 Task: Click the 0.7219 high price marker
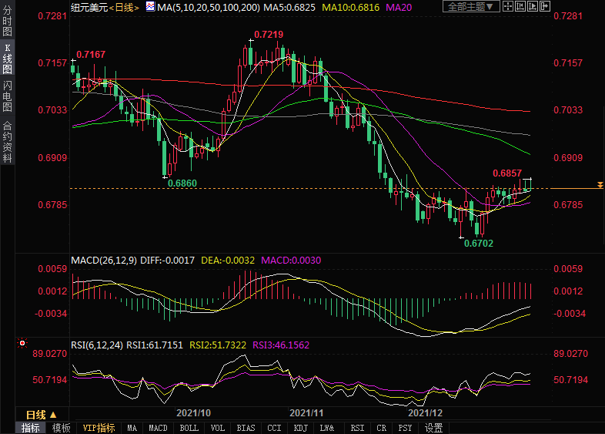(x=269, y=35)
